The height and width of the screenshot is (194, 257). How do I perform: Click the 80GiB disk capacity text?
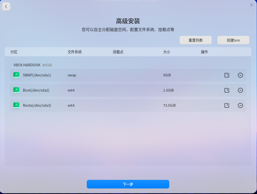coord(47,65)
